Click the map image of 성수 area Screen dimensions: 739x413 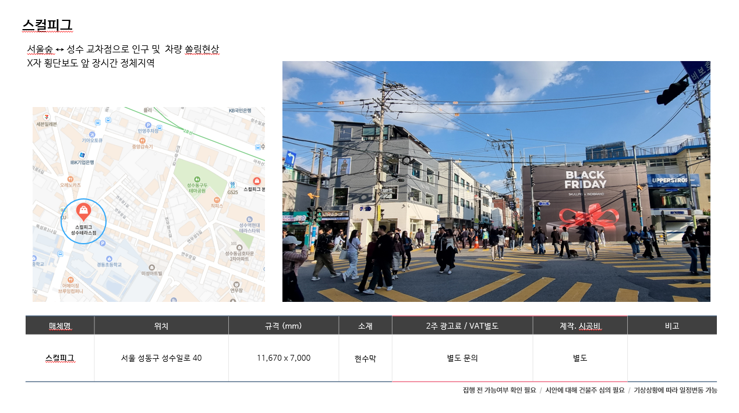(148, 204)
